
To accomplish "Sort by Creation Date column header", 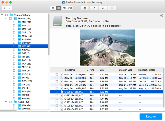I will point(125,70).
